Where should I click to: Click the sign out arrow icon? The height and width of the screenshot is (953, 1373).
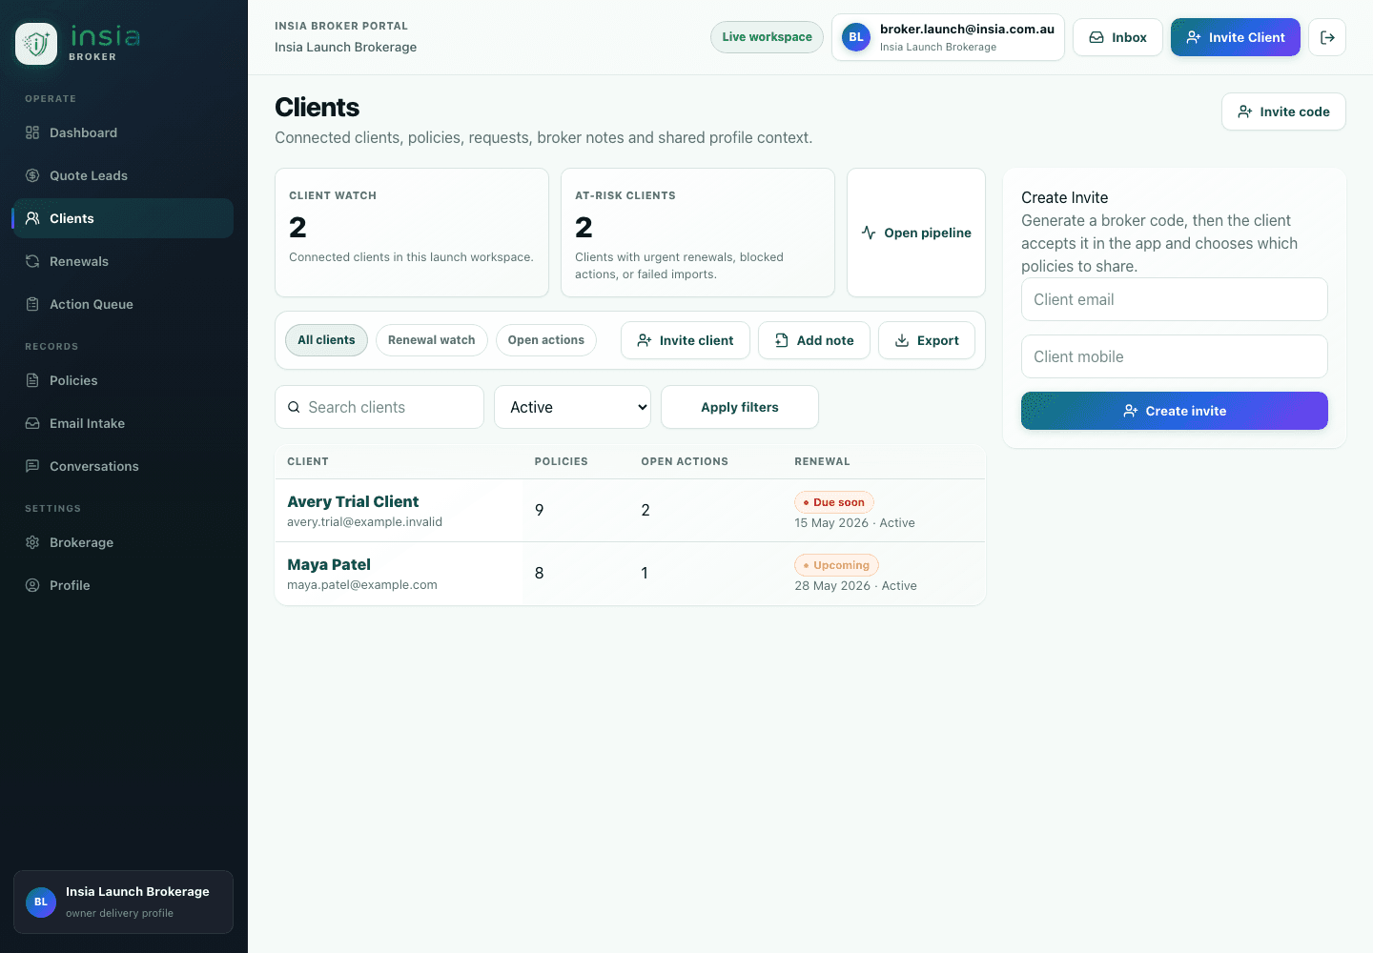1327,37
